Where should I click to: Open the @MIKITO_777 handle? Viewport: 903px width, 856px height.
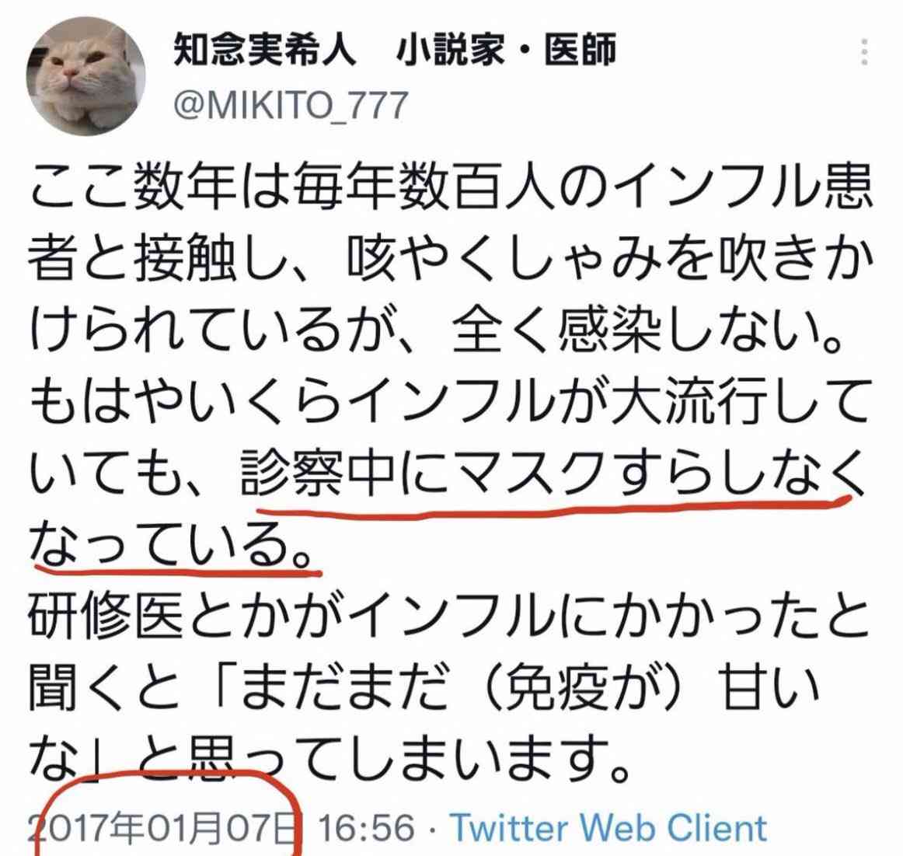pyautogui.click(x=291, y=106)
